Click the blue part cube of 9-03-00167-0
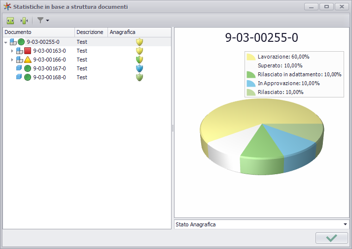352x249 pixels. coord(19,68)
